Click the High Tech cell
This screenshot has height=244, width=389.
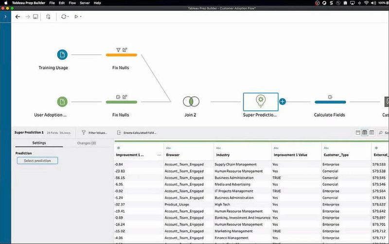point(222,205)
